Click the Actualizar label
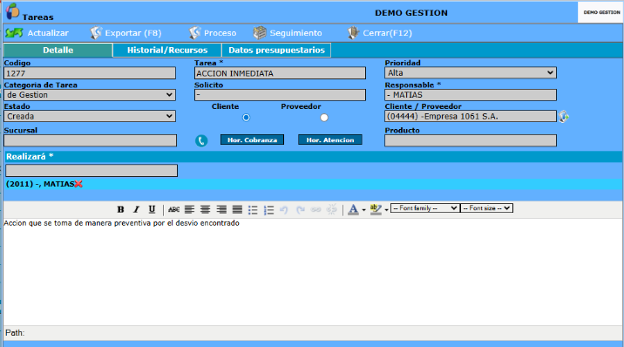Screen dimensions: 624x347 click(x=48, y=33)
